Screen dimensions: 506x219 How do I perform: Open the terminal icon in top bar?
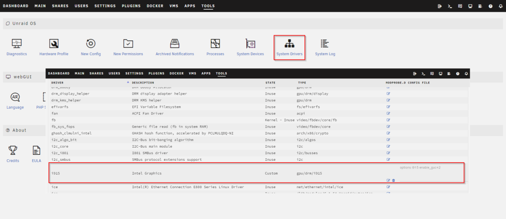click(x=449, y=6)
